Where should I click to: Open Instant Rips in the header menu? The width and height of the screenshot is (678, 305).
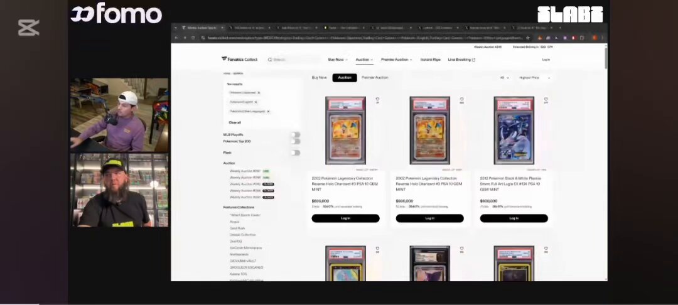[430, 60]
